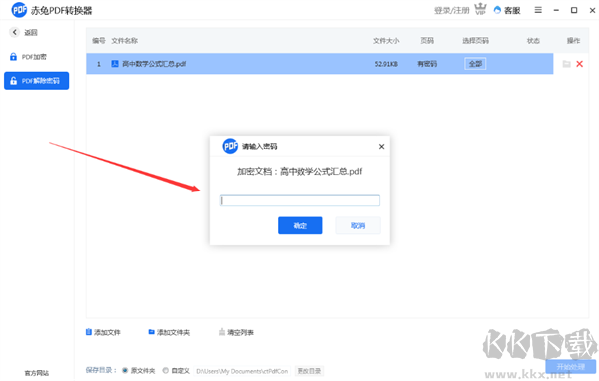The width and height of the screenshot is (599, 381).
Task: Confirm password with 确定 button
Action: tap(300, 225)
